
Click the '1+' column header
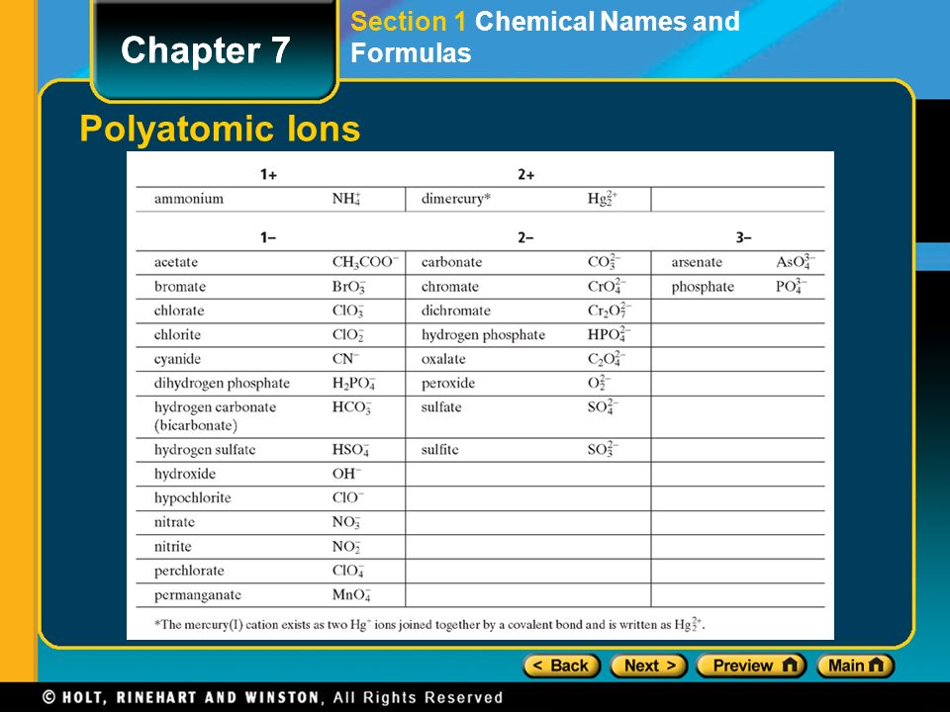[268, 175]
